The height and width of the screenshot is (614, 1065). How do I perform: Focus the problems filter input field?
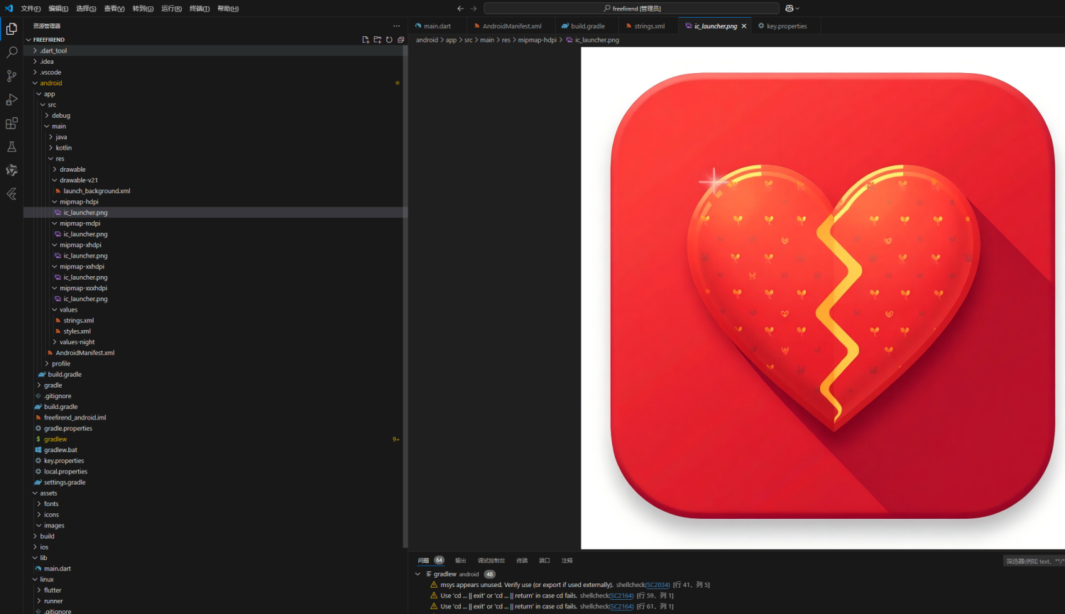(1034, 561)
